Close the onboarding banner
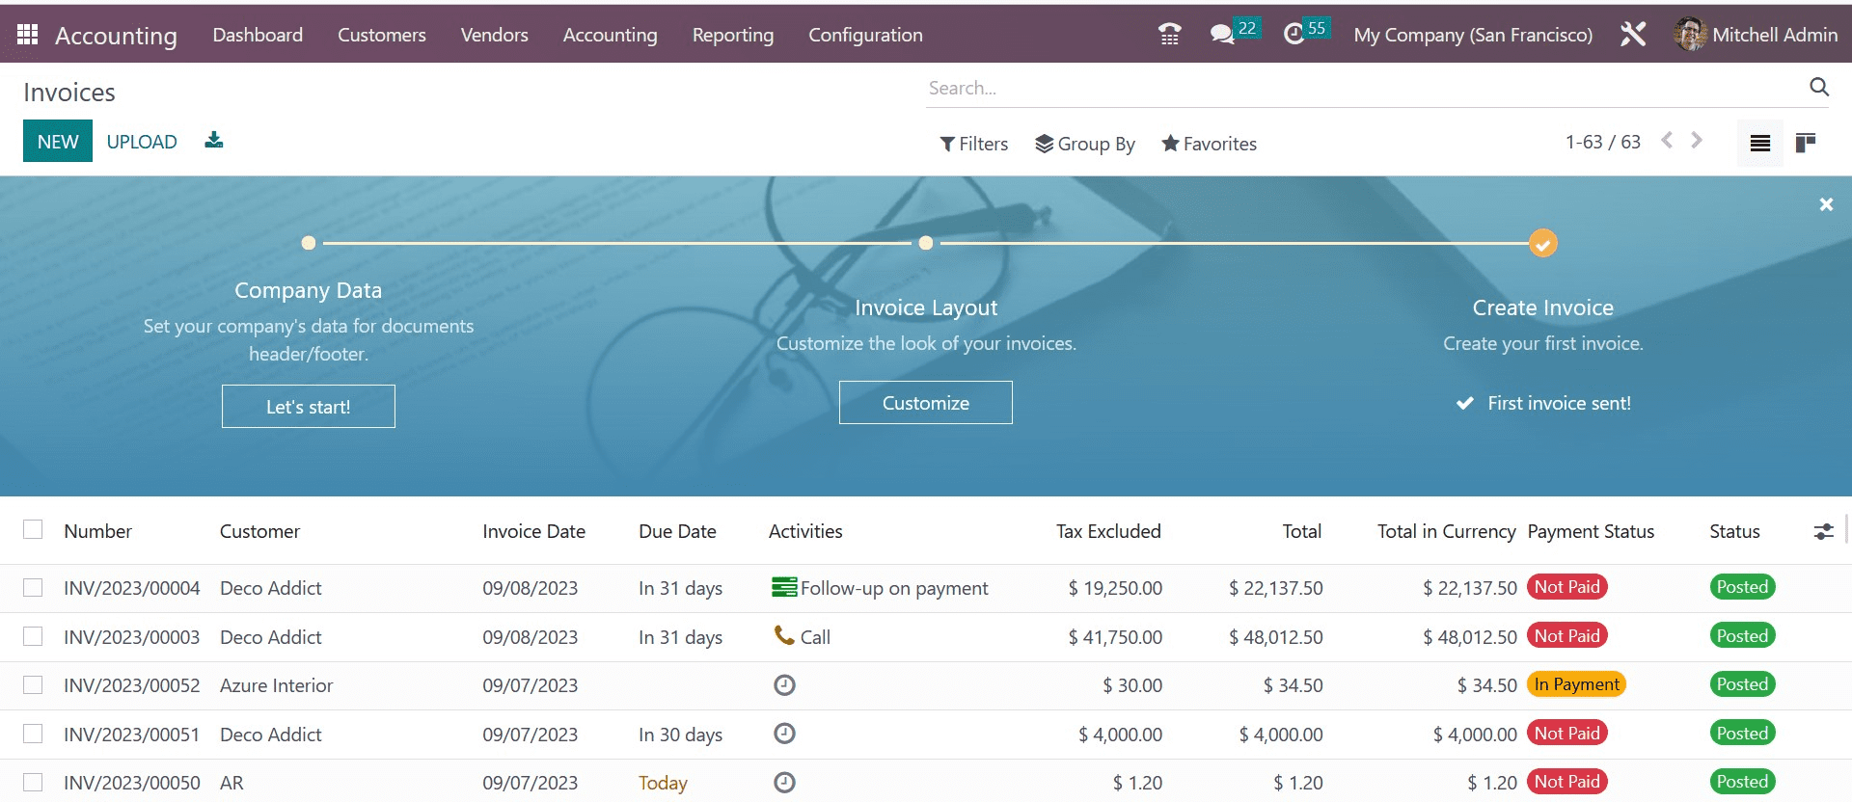Screen dimensions: 1852x802 tap(1826, 204)
